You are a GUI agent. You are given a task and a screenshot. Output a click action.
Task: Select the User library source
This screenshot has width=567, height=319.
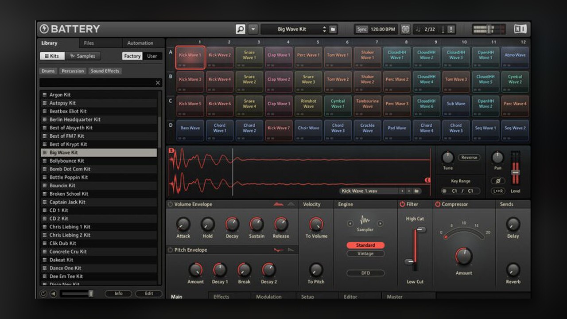coord(152,56)
